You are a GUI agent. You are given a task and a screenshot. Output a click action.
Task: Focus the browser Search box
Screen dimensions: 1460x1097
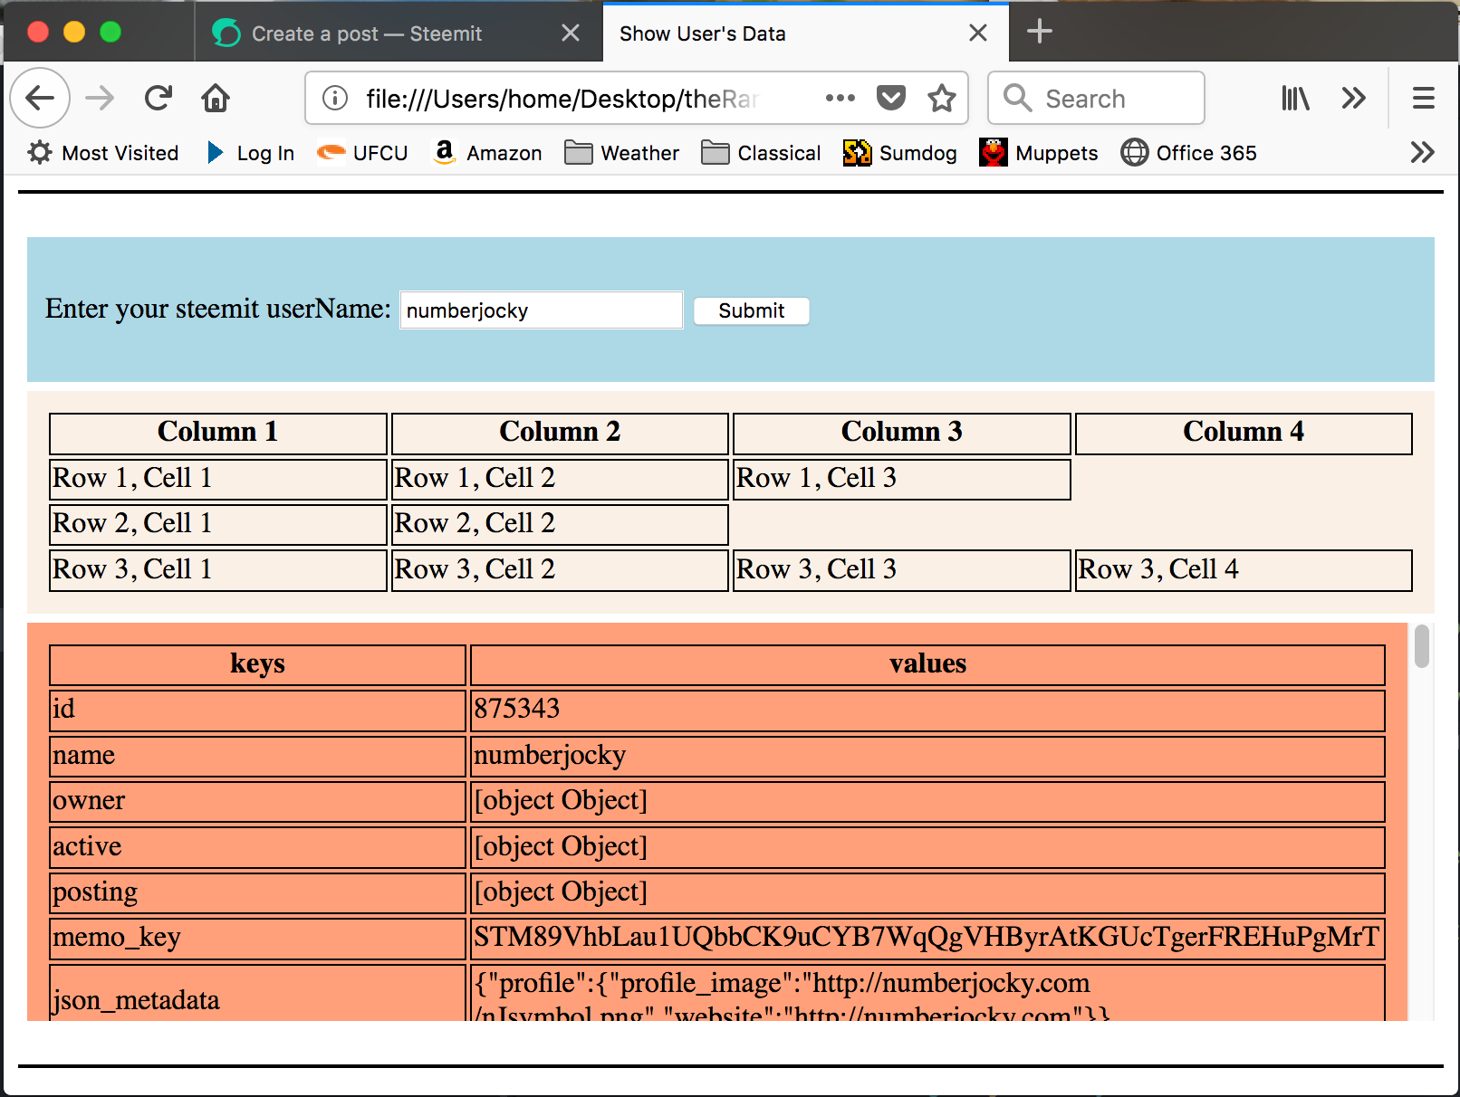1096,98
